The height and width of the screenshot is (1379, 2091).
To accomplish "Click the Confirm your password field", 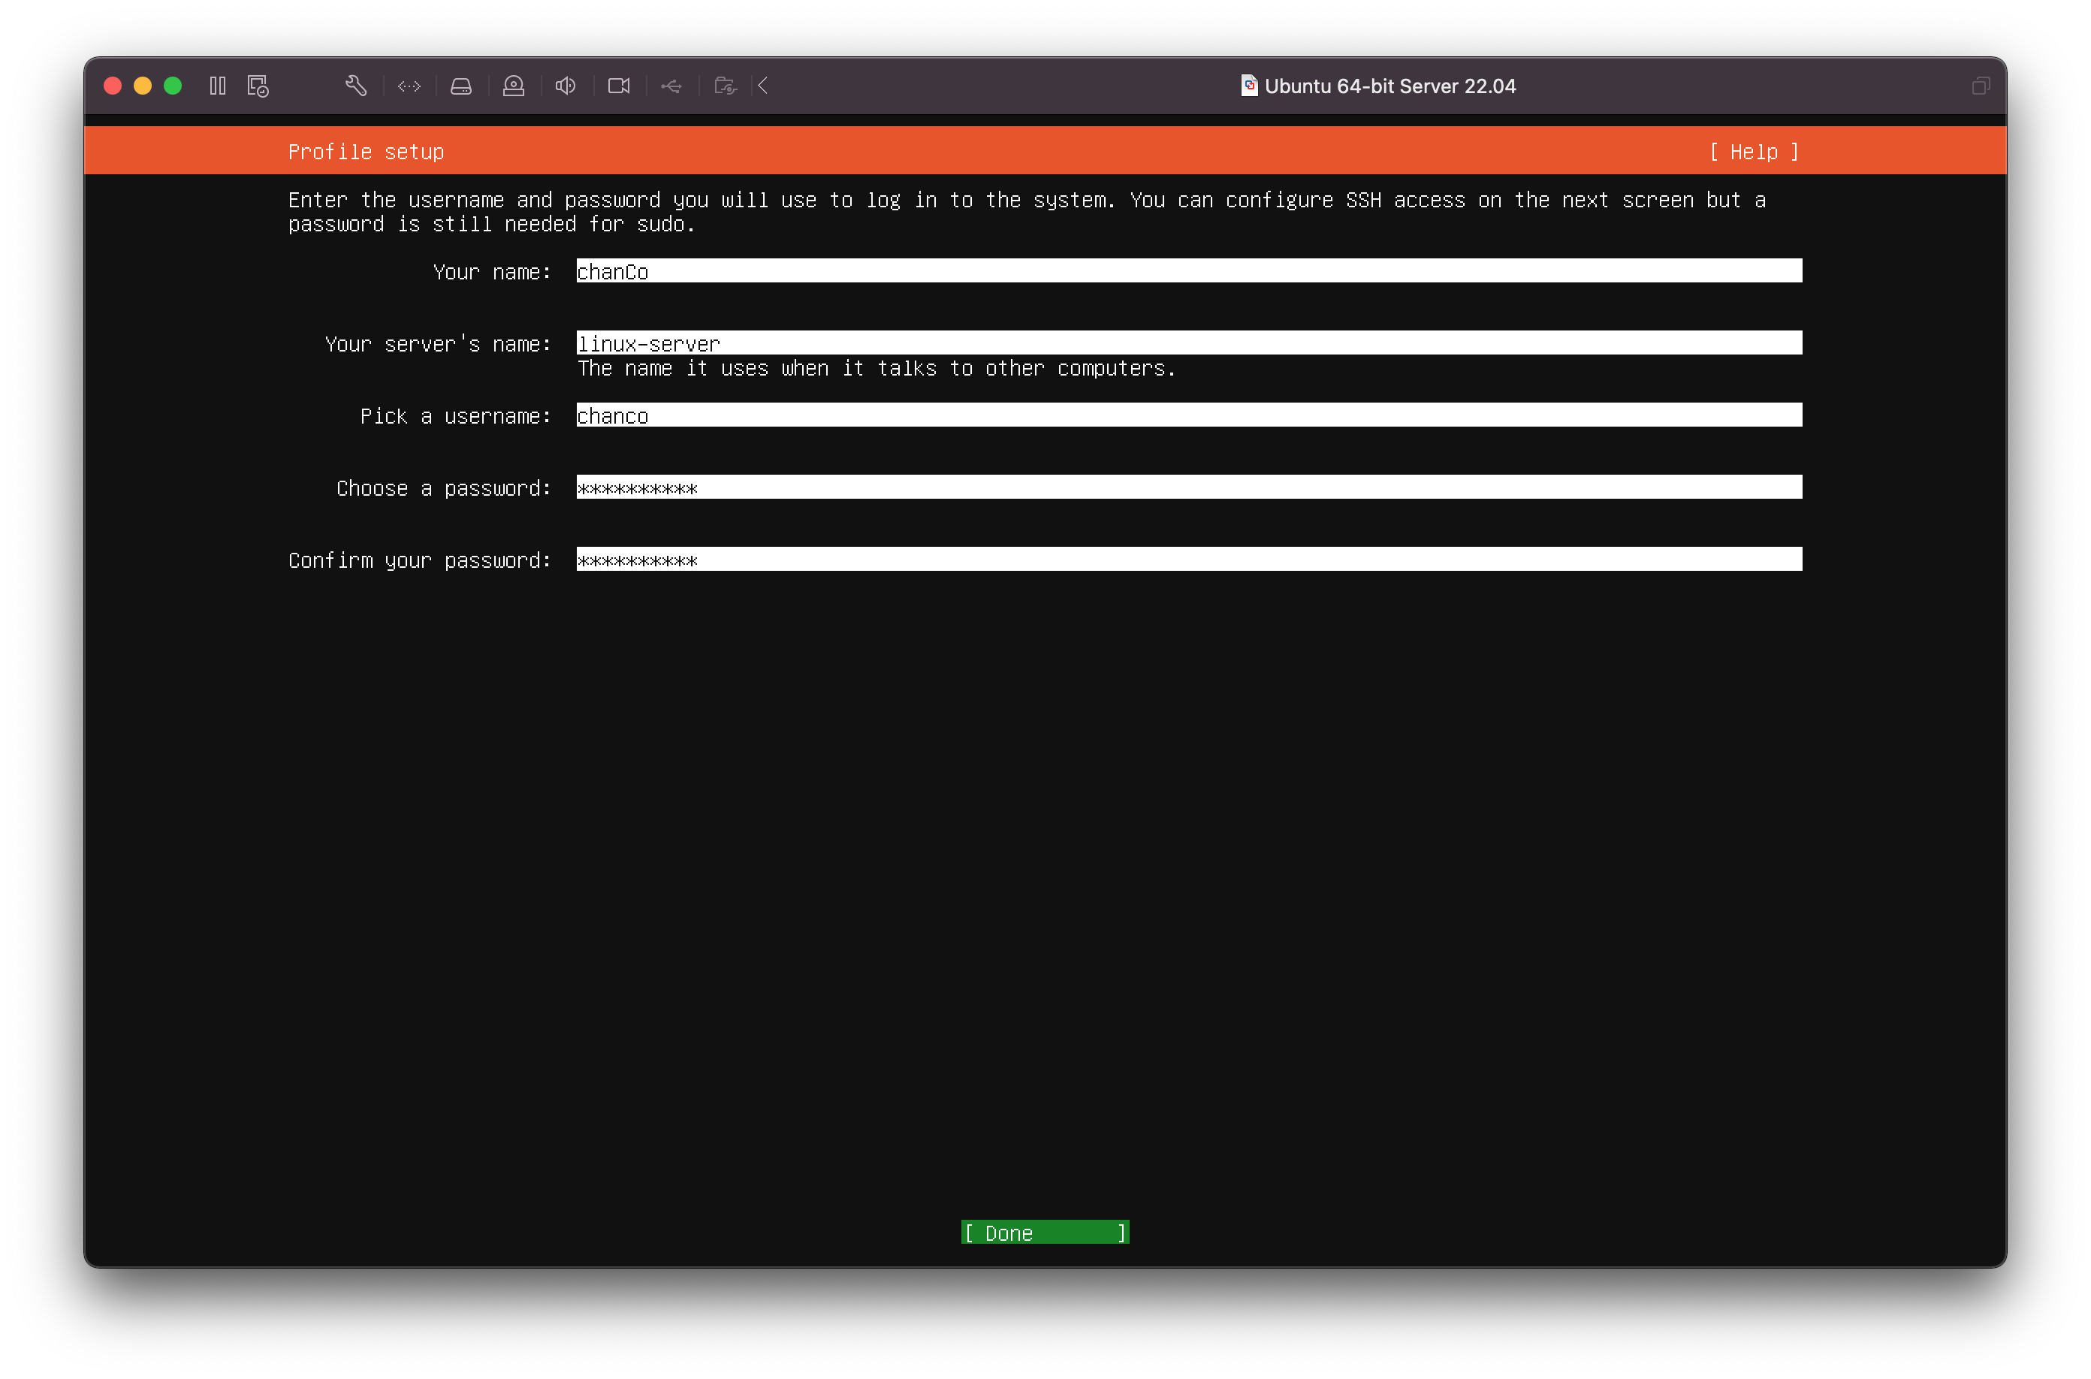I will (x=1188, y=560).
